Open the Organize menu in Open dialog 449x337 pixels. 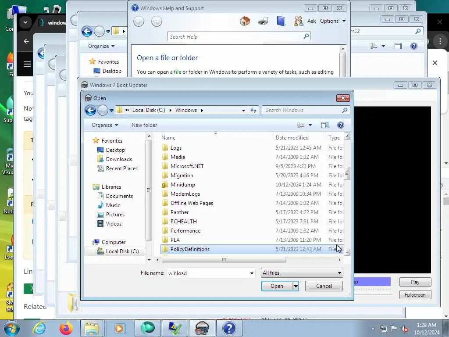(x=105, y=125)
